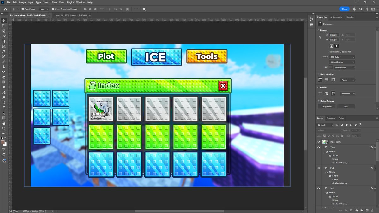Click the Share button
The height and width of the screenshot is (213, 379).
point(344,9)
